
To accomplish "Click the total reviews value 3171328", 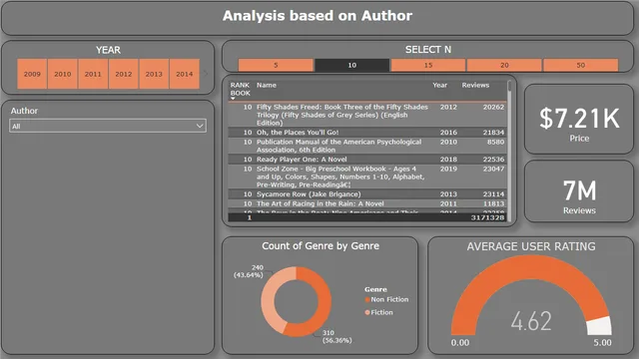I will tap(487, 217).
